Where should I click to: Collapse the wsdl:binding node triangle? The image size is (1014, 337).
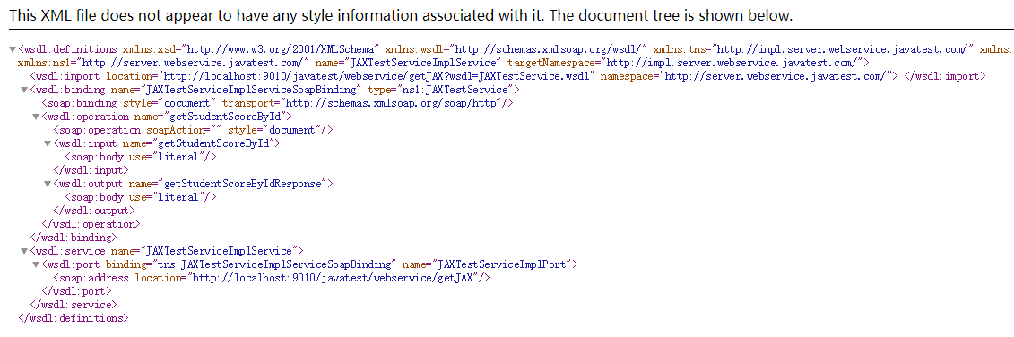pos(24,90)
